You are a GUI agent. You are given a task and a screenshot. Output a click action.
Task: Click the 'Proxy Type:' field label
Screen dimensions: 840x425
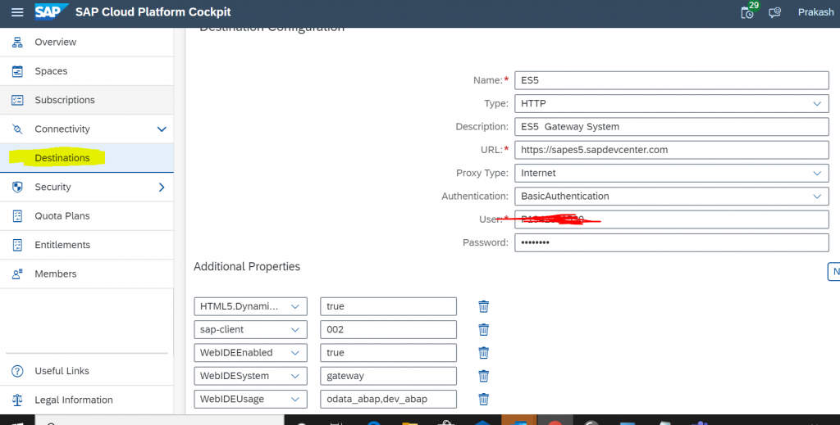(482, 174)
